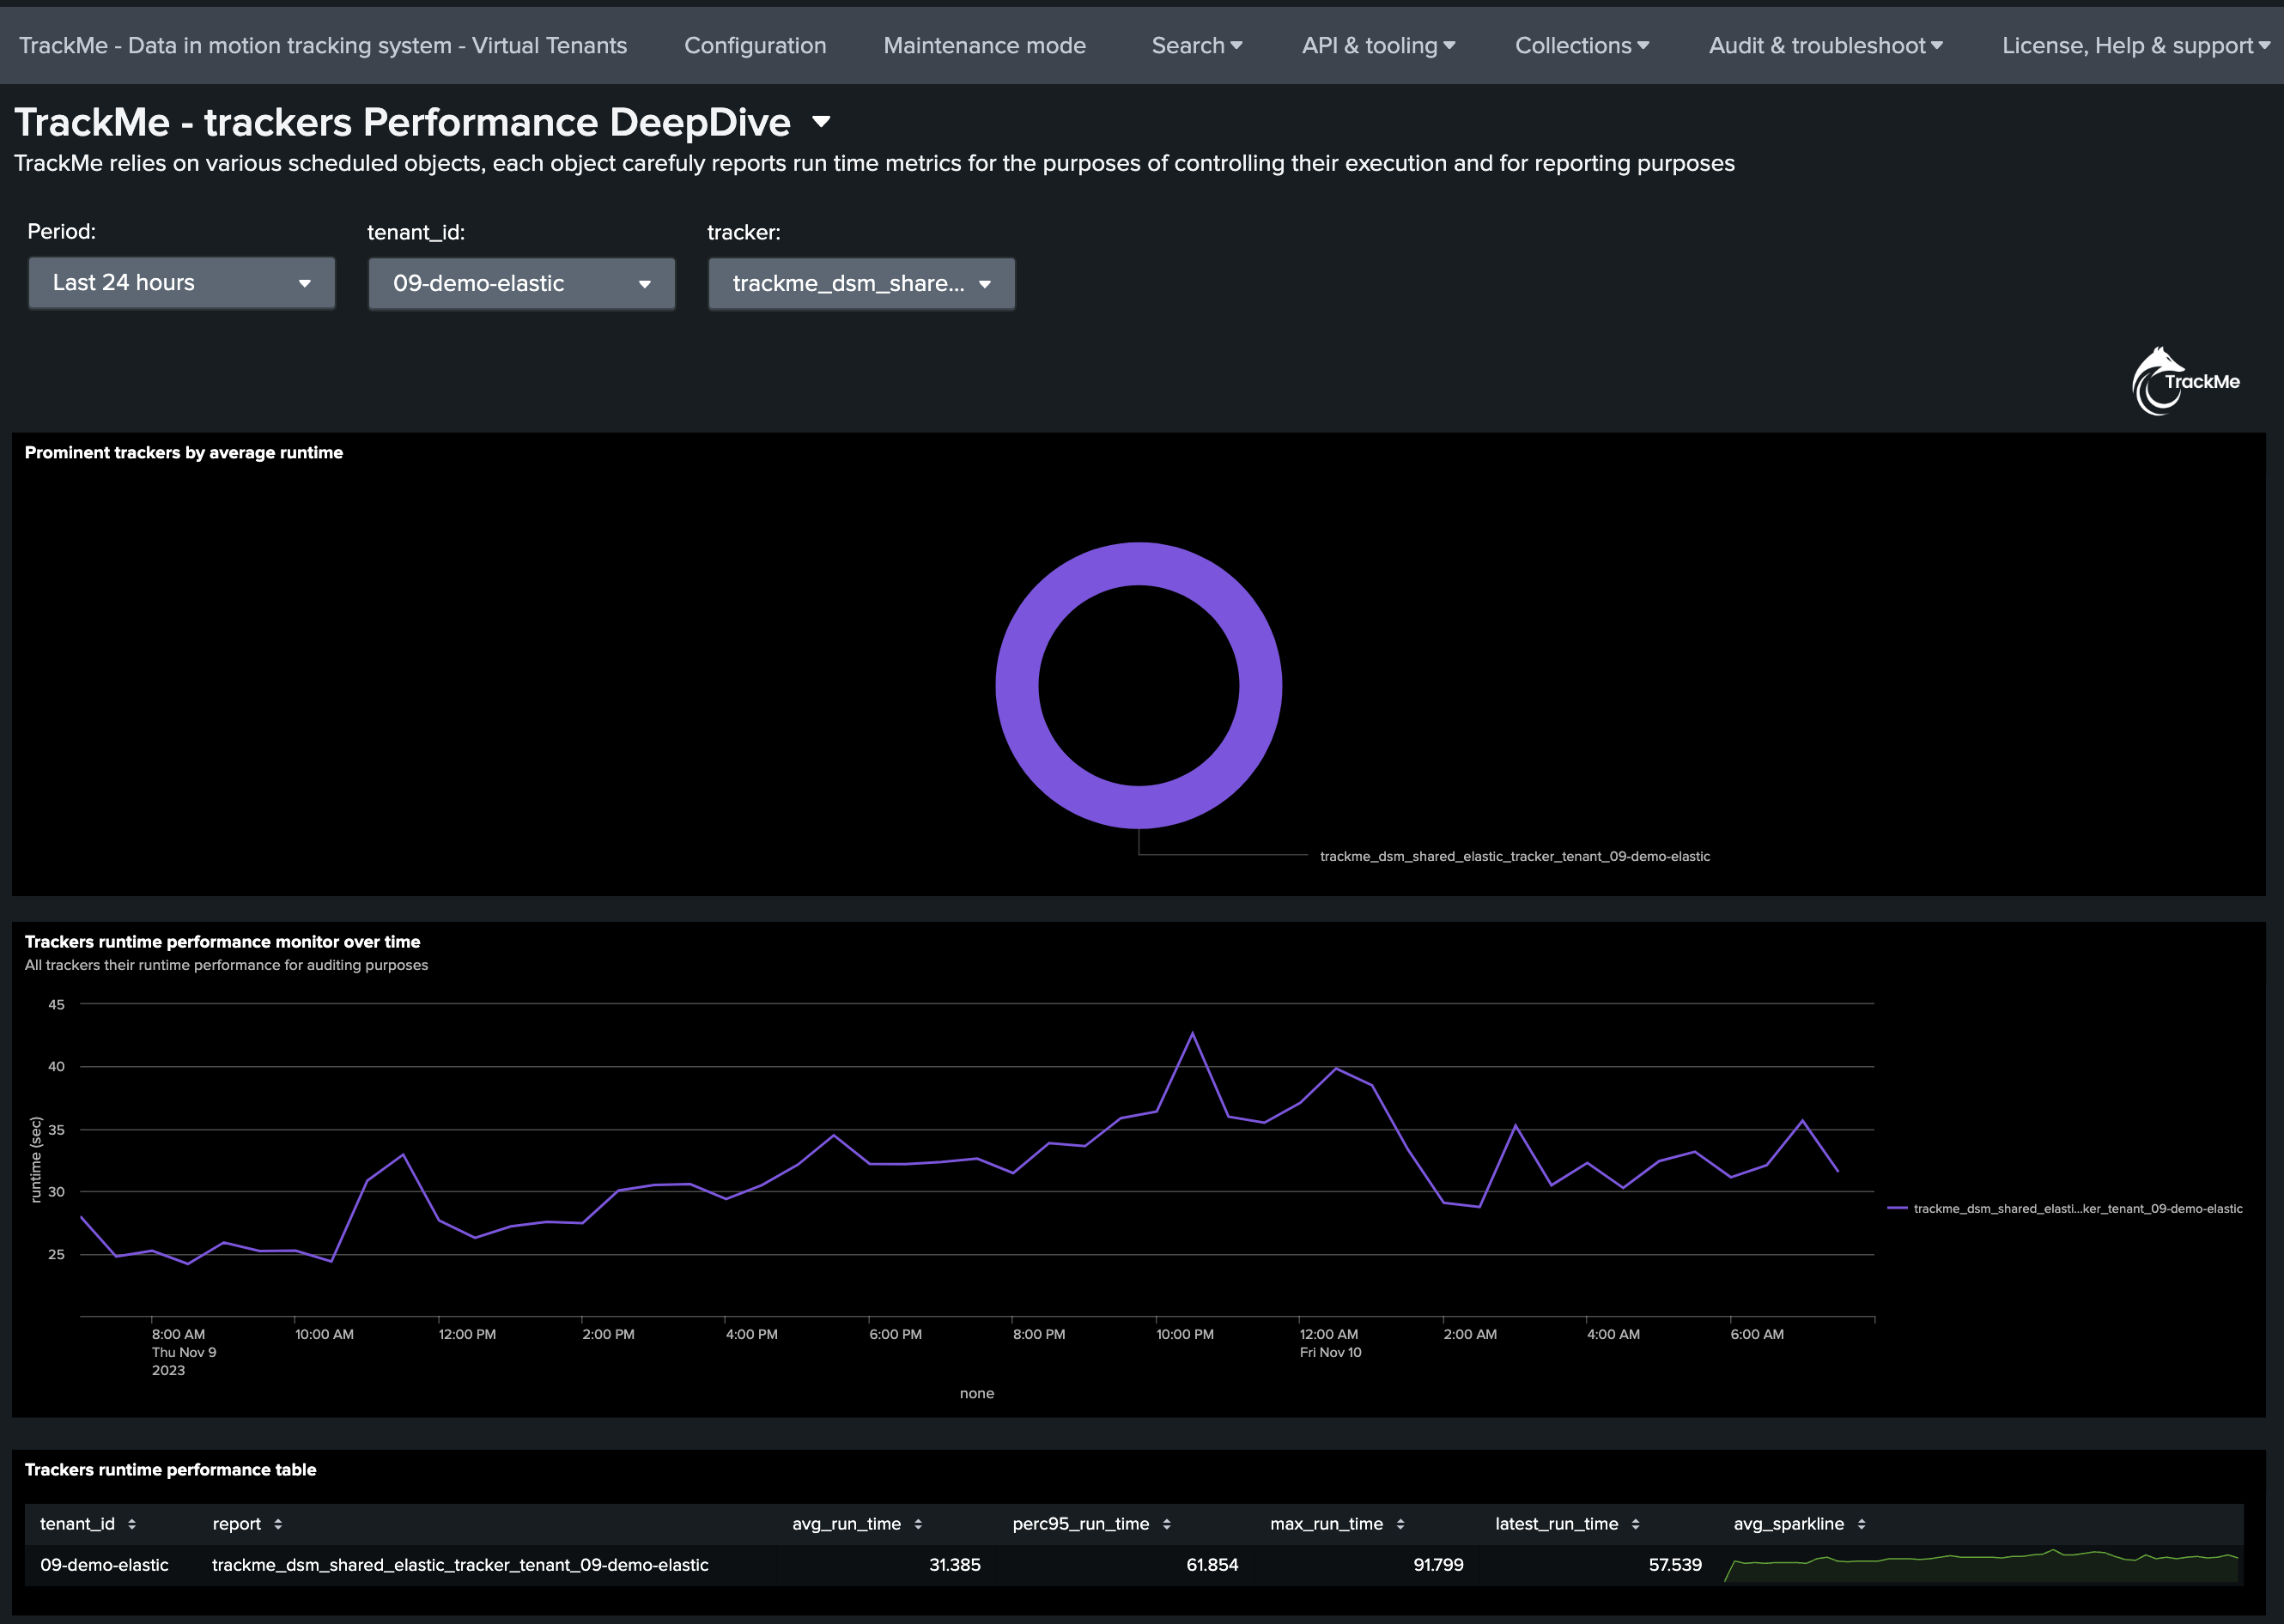
Task: Click 'Trackers runtime performance table' title
Action: [x=170, y=1470]
